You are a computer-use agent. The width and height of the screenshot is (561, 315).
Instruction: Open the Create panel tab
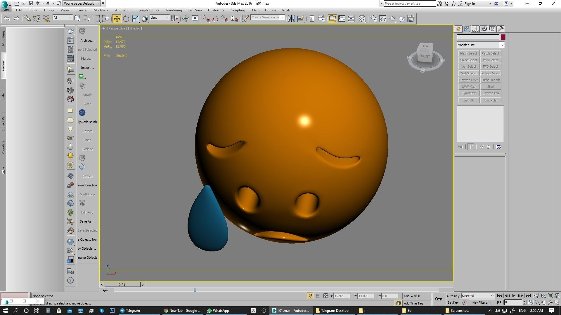pyautogui.click(x=458, y=29)
